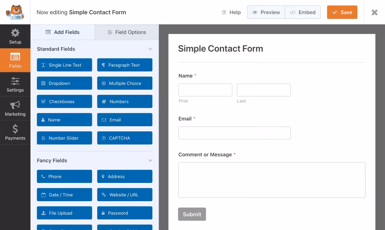
Task: Open the Settings panel from the sidebar
Action: click(15, 84)
